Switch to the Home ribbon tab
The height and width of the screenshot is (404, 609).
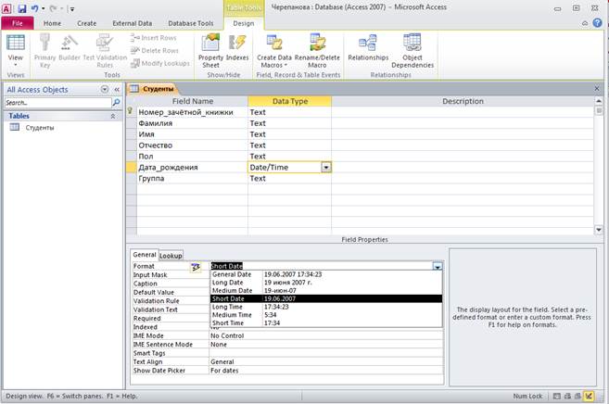(x=52, y=23)
